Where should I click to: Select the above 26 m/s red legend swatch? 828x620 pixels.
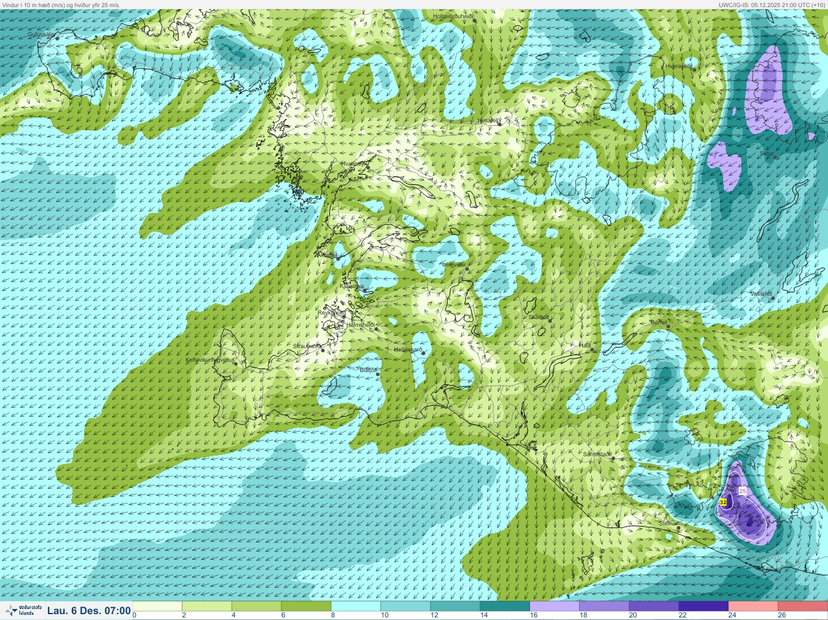tap(803, 606)
